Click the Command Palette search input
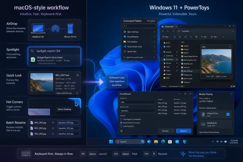The image size is (243, 162). (139, 26)
